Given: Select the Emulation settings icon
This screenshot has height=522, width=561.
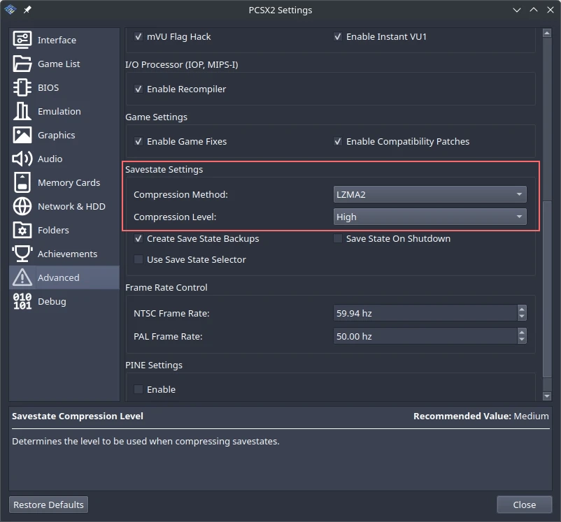Looking at the screenshot, I should (22, 111).
